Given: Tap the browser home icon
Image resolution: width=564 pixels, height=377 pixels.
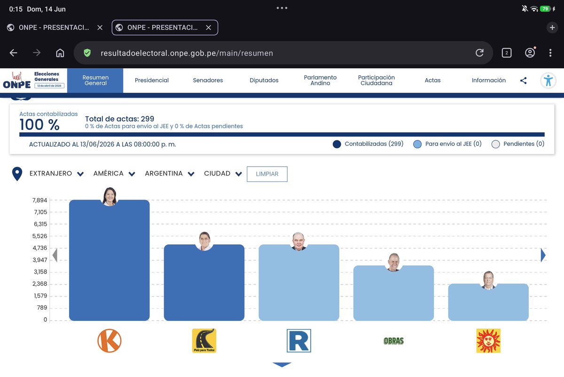Looking at the screenshot, I should [60, 53].
